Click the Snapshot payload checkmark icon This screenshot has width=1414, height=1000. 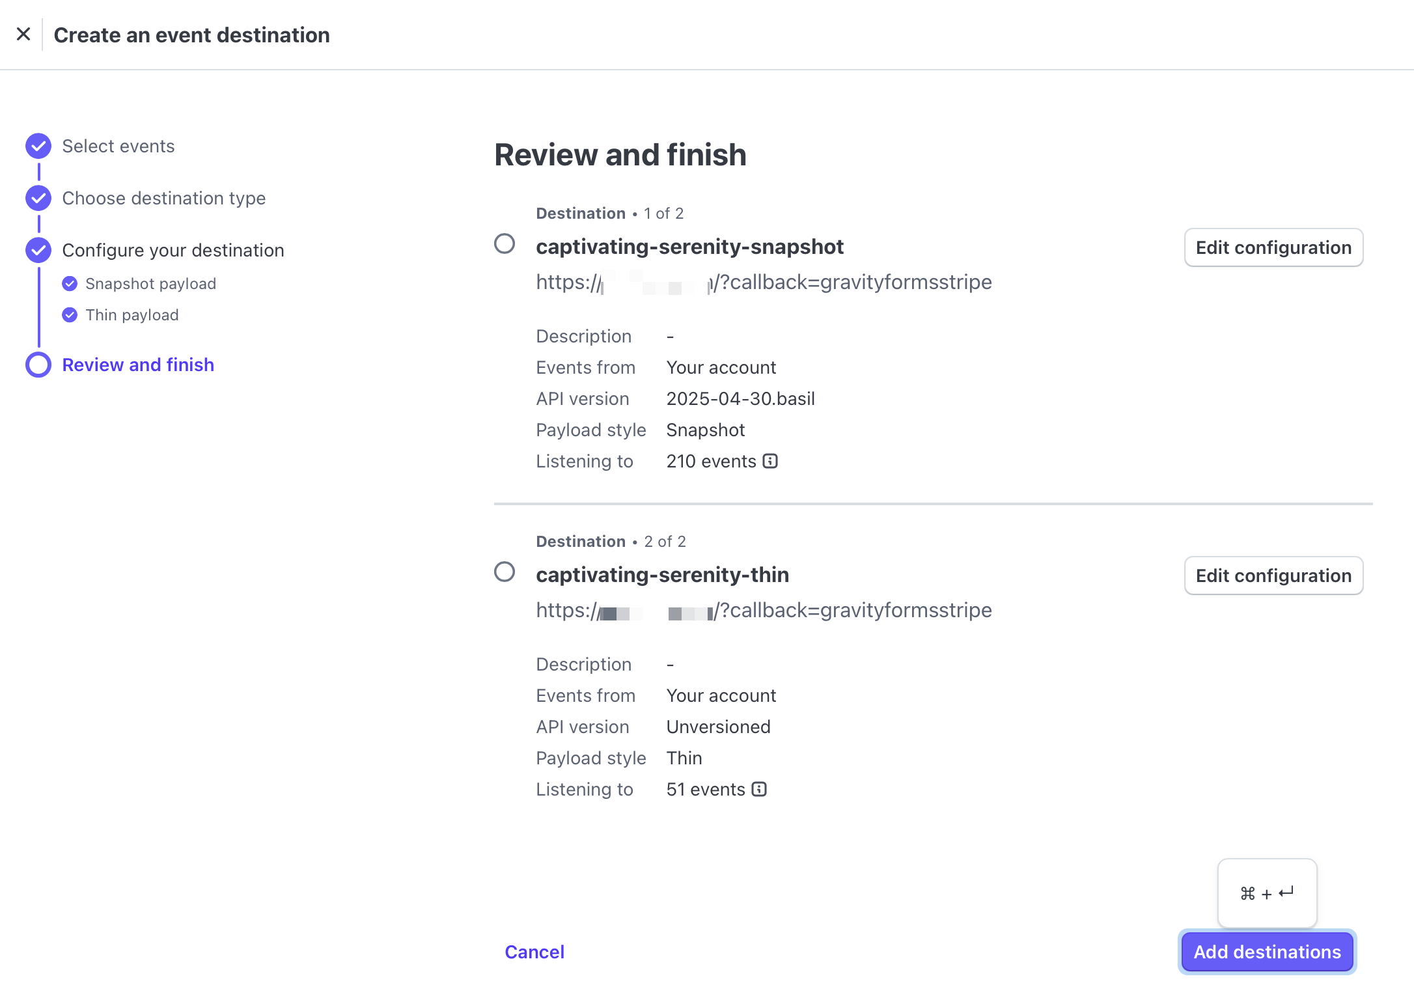[70, 284]
